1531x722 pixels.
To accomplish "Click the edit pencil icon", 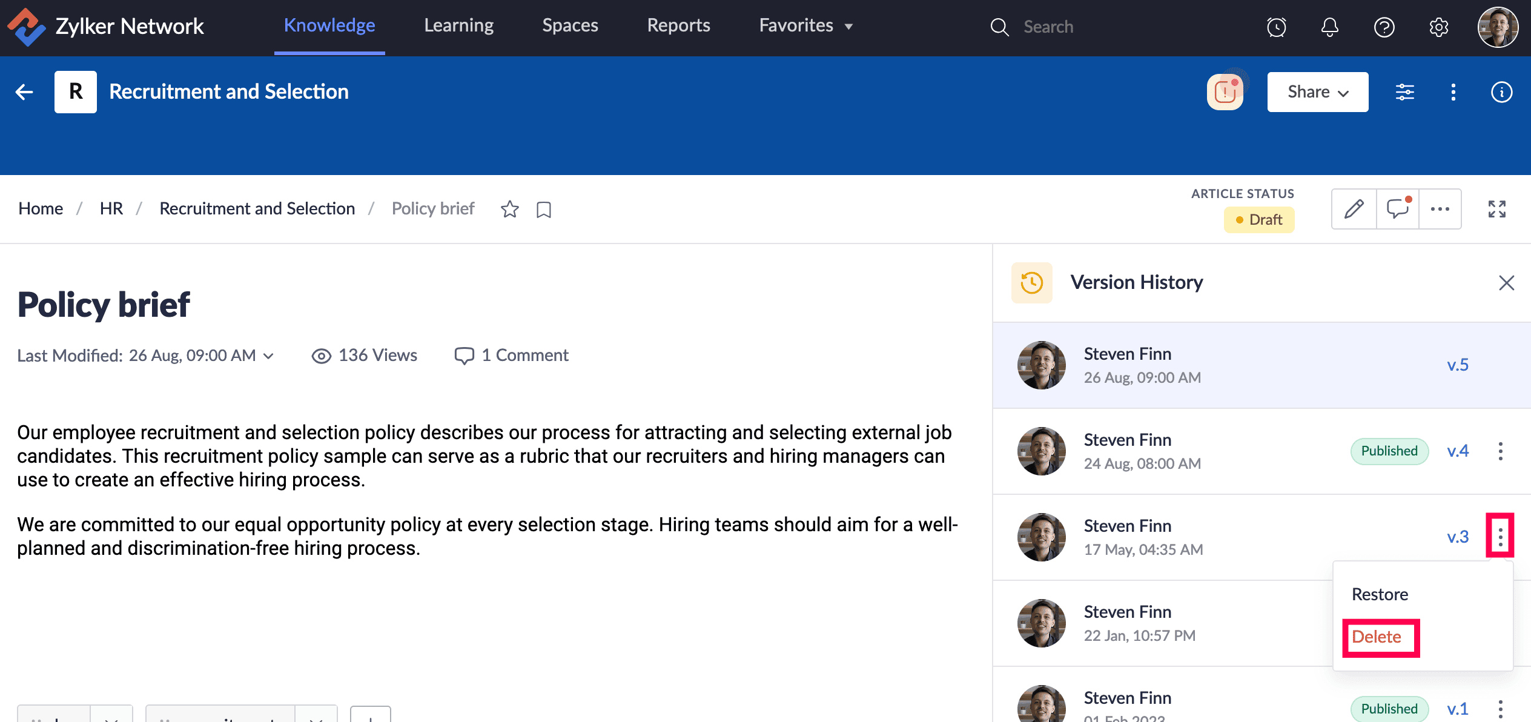I will click(x=1354, y=209).
